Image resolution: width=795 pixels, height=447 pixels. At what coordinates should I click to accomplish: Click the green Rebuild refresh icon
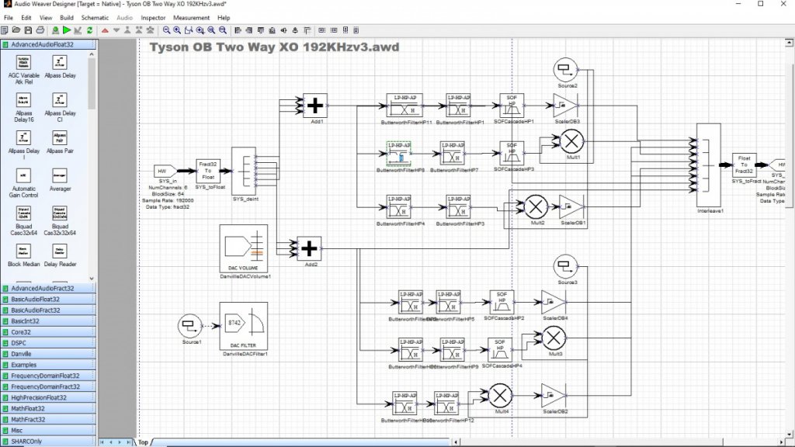tap(90, 30)
